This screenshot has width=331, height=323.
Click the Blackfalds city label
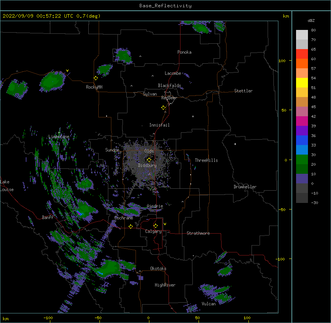[x=169, y=86]
